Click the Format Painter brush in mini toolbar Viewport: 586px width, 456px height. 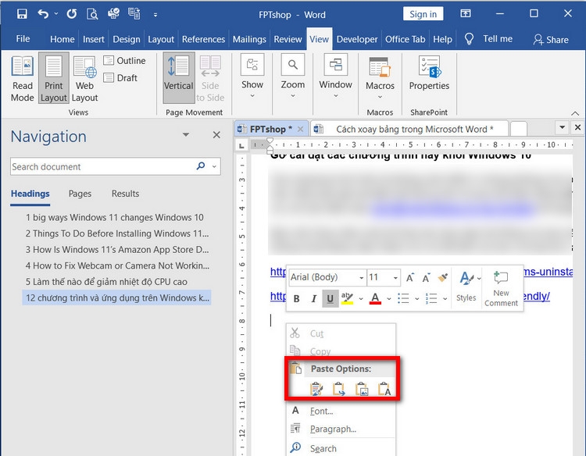[x=443, y=278]
